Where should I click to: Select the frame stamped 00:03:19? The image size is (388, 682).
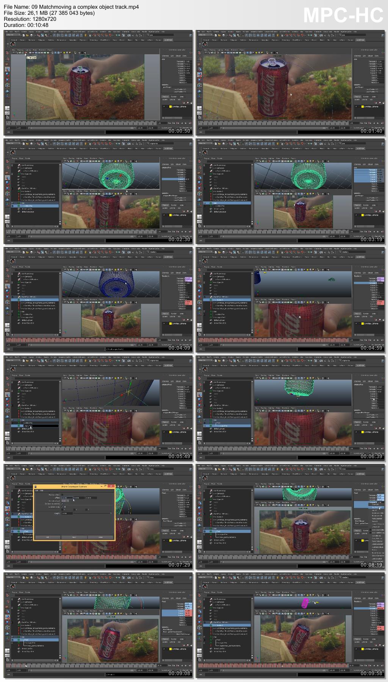click(x=291, y=191)
